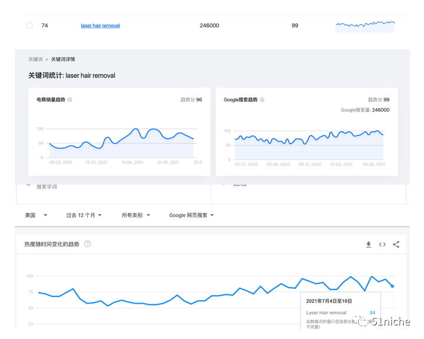Open the 美国 region dropdown

tap(36, 215)
